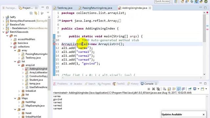Viewport: 210px width, 118px height.
Task: Open the Open Console dropdown arrow
Action: click(x=206, y=89)
